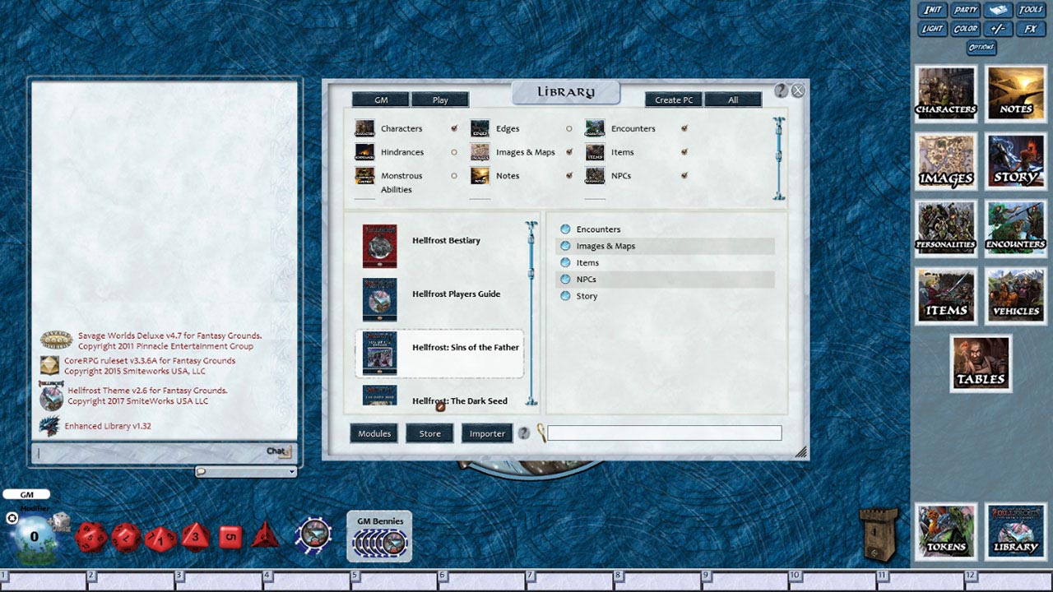
Task: Open the Tables window
Action: click(981, 363)
